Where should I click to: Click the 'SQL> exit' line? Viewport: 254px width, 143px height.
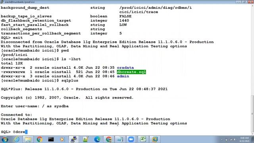tap(12, 38)
